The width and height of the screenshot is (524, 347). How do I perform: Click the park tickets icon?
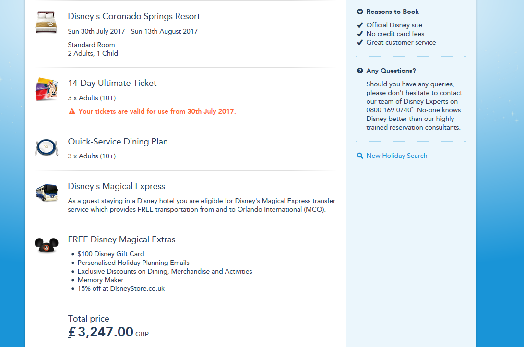[x=46, y=89]
